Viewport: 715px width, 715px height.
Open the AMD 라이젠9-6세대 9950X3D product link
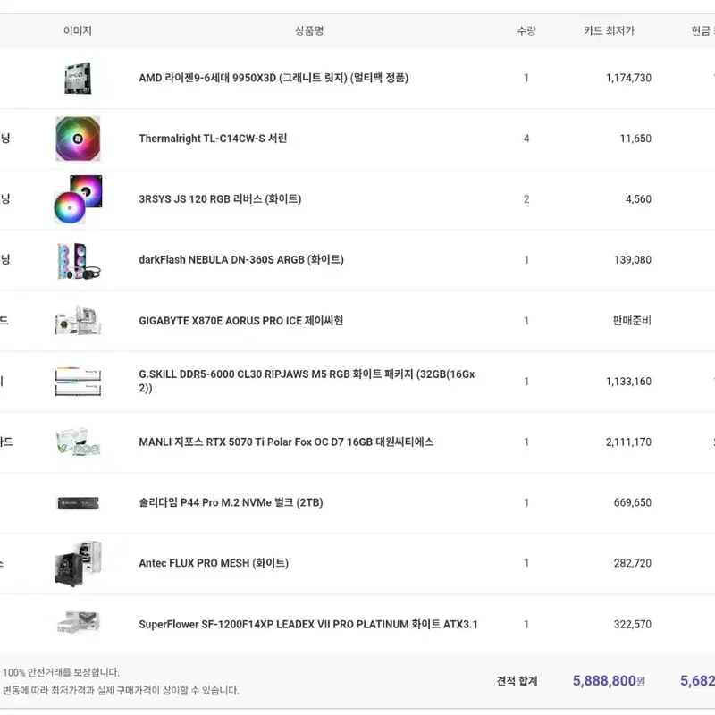click(x=273, y=78)
